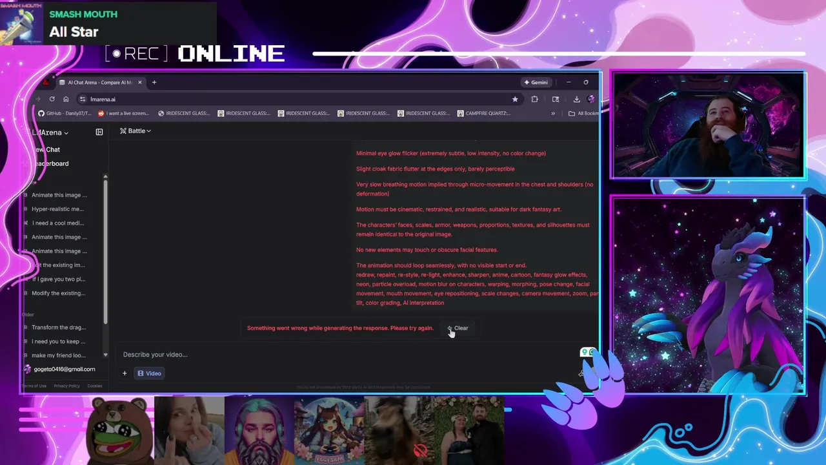Expand the LMArena logo dropdown
The height and width of the screenshot is (465, 826).
pyautogui.click(x=50, y=132)
